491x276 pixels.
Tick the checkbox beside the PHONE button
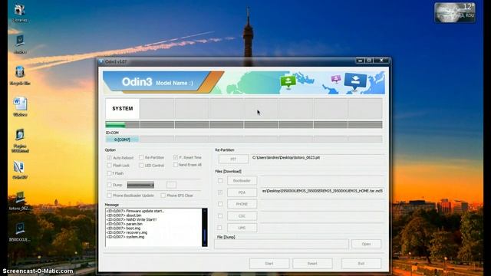coord(220,204)
